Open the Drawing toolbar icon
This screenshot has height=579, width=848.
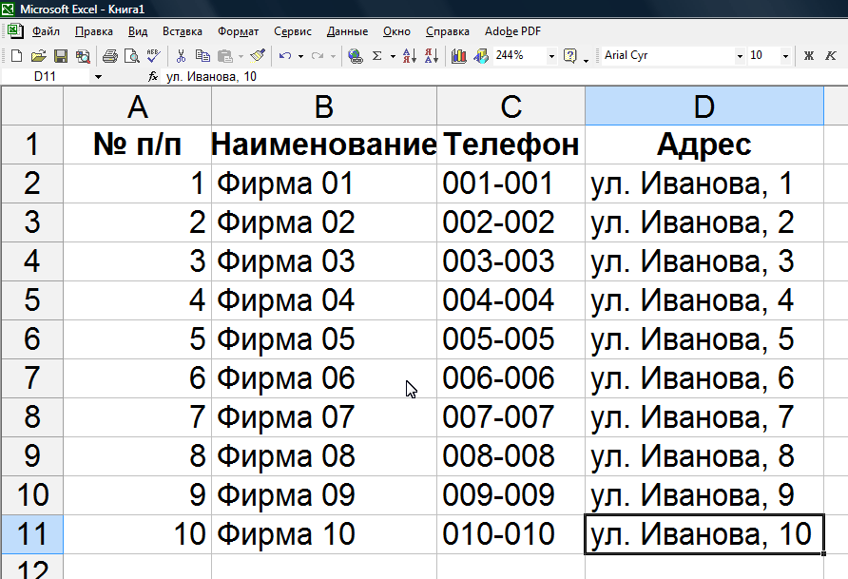(481, 56)
